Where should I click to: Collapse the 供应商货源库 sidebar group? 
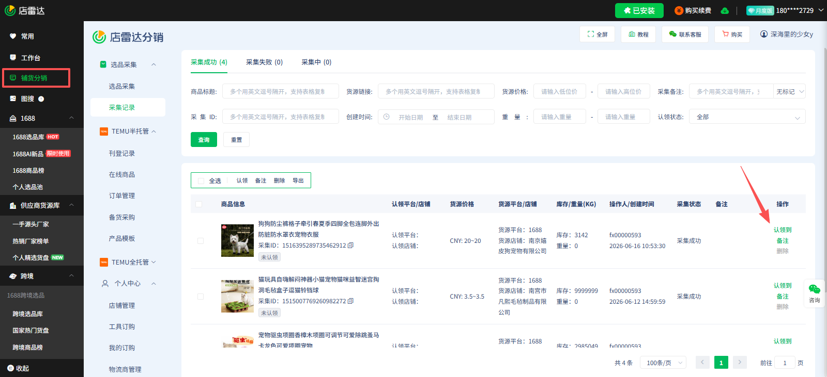[71, 205]
